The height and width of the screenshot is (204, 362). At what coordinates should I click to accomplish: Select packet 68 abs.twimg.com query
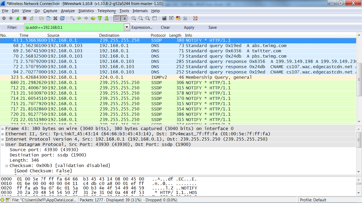point(178,46)
